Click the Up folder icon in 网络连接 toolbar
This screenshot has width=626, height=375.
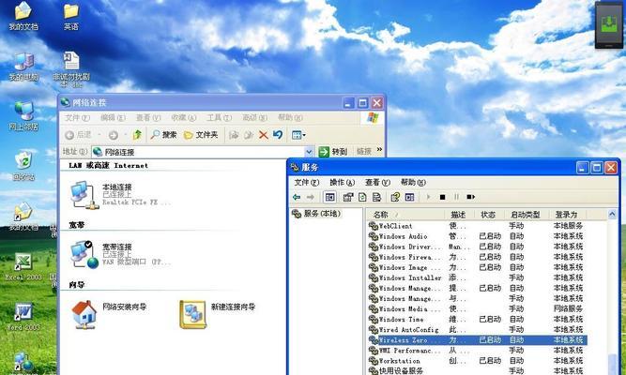pyautogui.click(x=137, y=135)
